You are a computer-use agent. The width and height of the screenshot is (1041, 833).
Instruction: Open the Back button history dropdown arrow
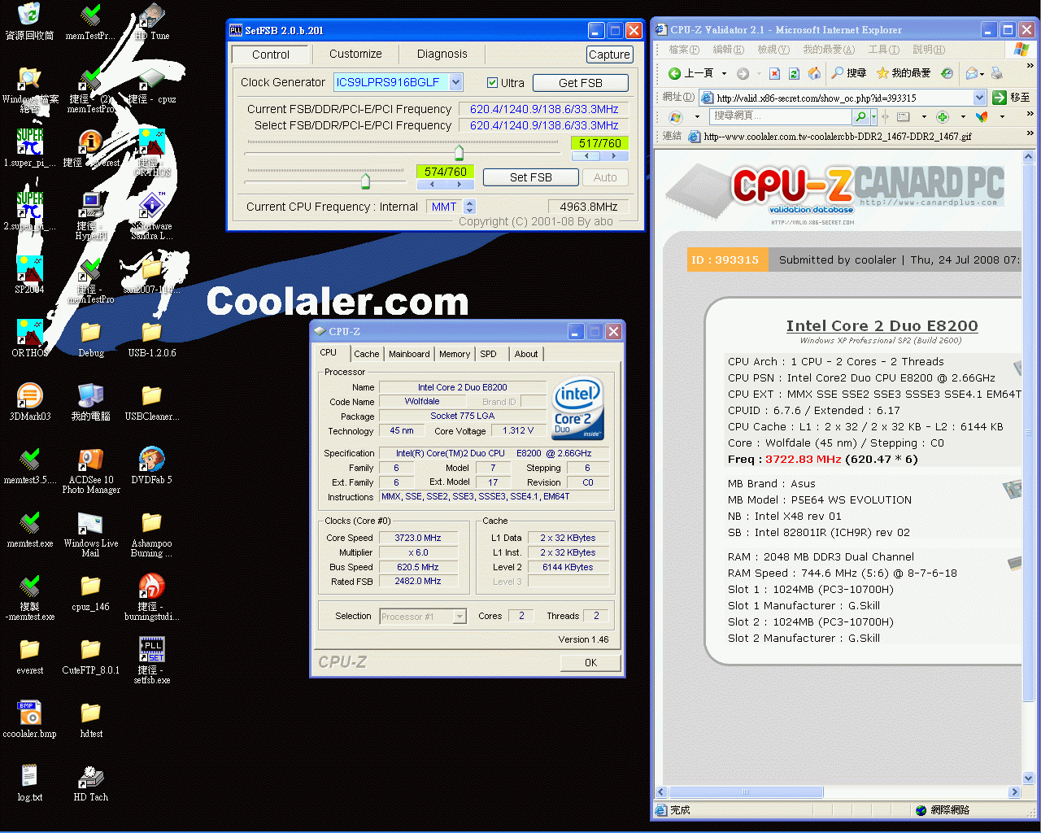pyautogui.click(x=724, y=73)
